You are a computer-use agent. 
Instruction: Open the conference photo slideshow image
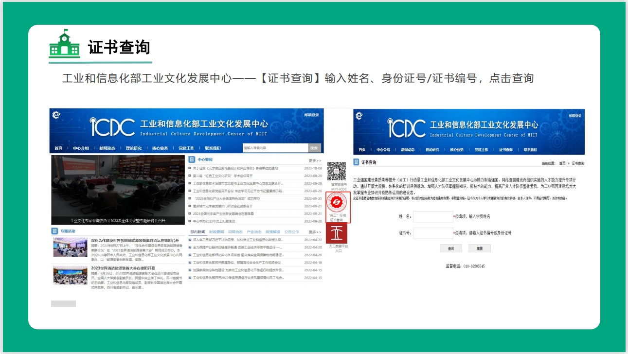(118, 190)
